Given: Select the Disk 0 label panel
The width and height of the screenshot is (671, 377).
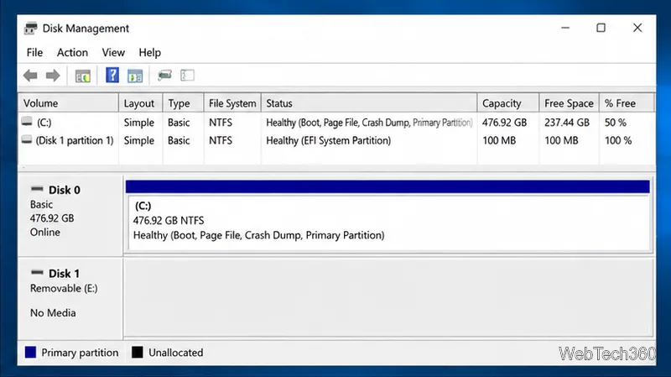Looking at the screenshot, I should (x=70, y=214).
